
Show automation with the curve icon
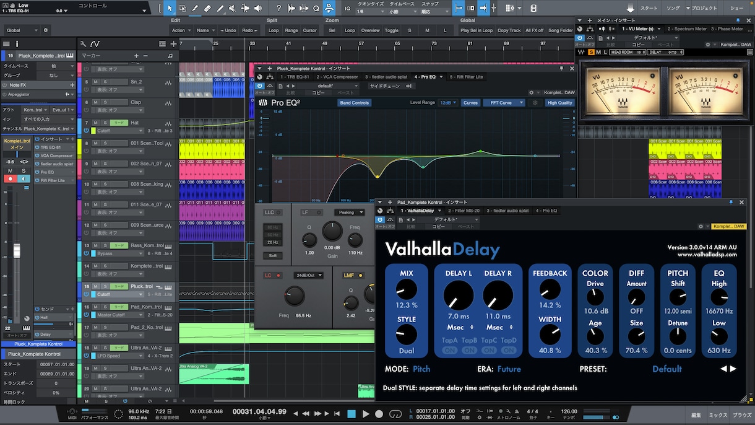pyautogui.click(x=95, y=44)
